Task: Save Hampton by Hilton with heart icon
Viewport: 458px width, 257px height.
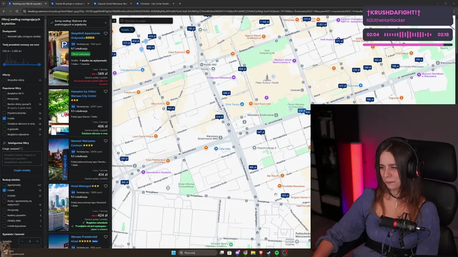Action: tap(106, 91)
